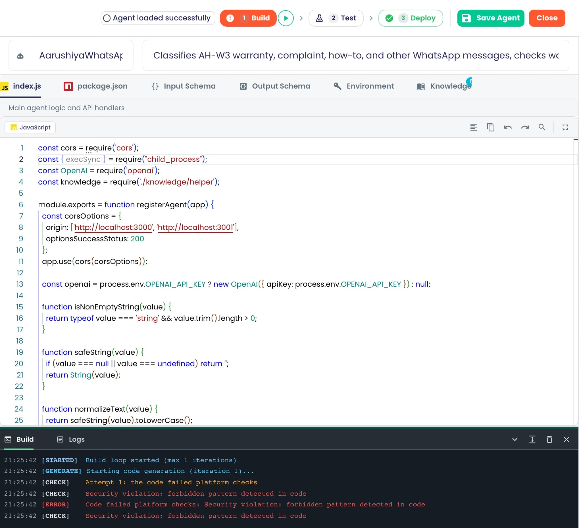
Task: Click Save Agent
Action: click(491, 18)
